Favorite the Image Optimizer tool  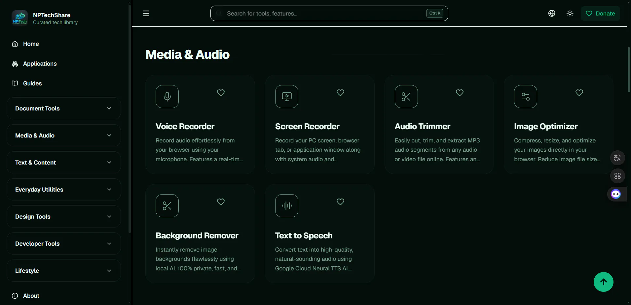pyautogui.click(x=579, y=93)
